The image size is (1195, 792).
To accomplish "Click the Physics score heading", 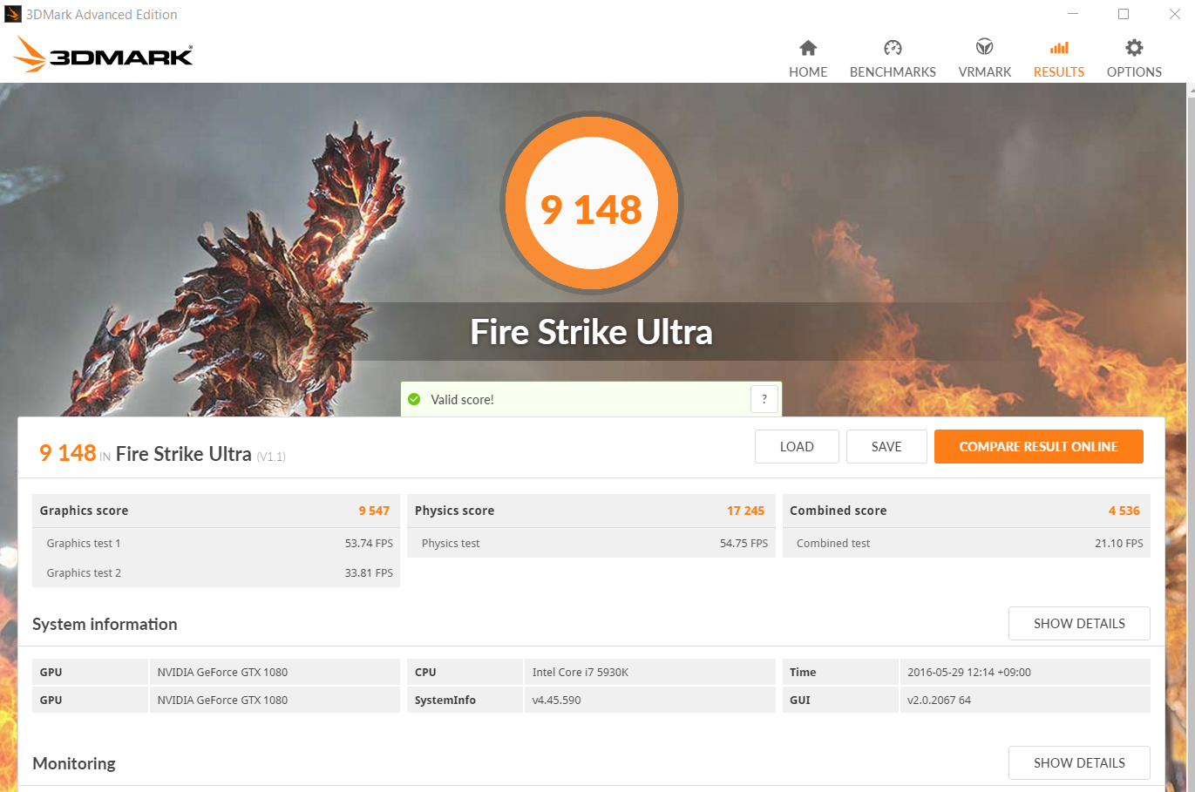I will tap(454, 511).
